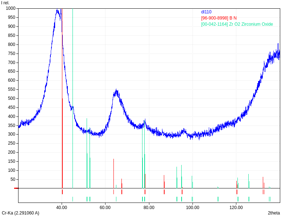Click the blue peak apex near 65 degrees
Viewport: 290px width, 217px height.
pos(116,90)
